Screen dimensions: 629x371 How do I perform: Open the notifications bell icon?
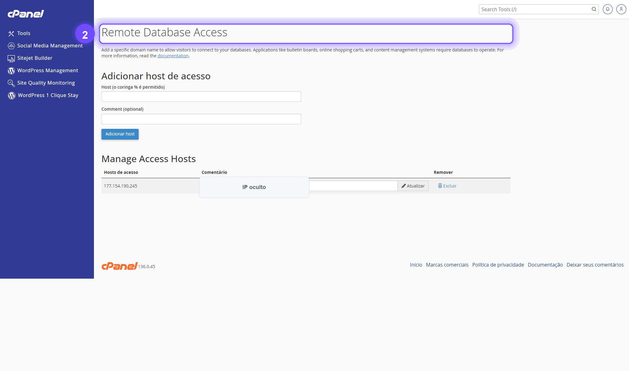coord(608,9)
